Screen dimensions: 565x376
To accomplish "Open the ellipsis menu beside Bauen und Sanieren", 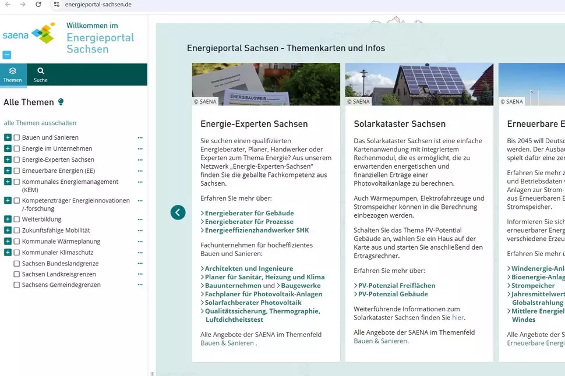I will pos(139,137).
